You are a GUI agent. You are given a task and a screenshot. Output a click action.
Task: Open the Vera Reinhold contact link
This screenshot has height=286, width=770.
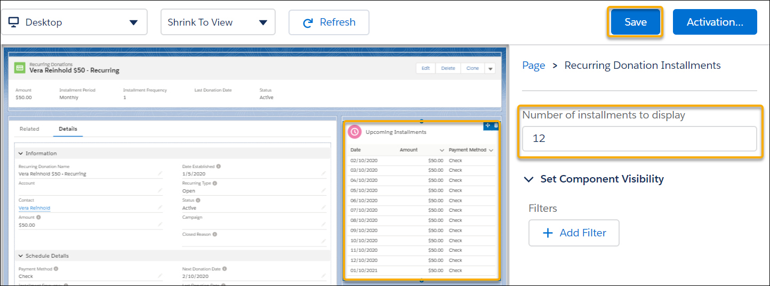34,208
